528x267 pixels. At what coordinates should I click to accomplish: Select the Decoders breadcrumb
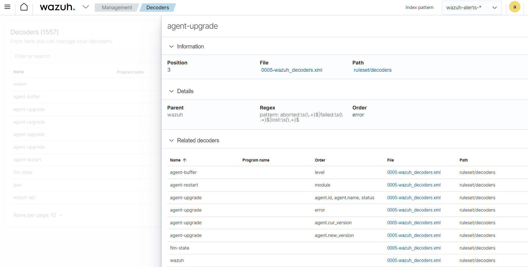click(158, 8)
